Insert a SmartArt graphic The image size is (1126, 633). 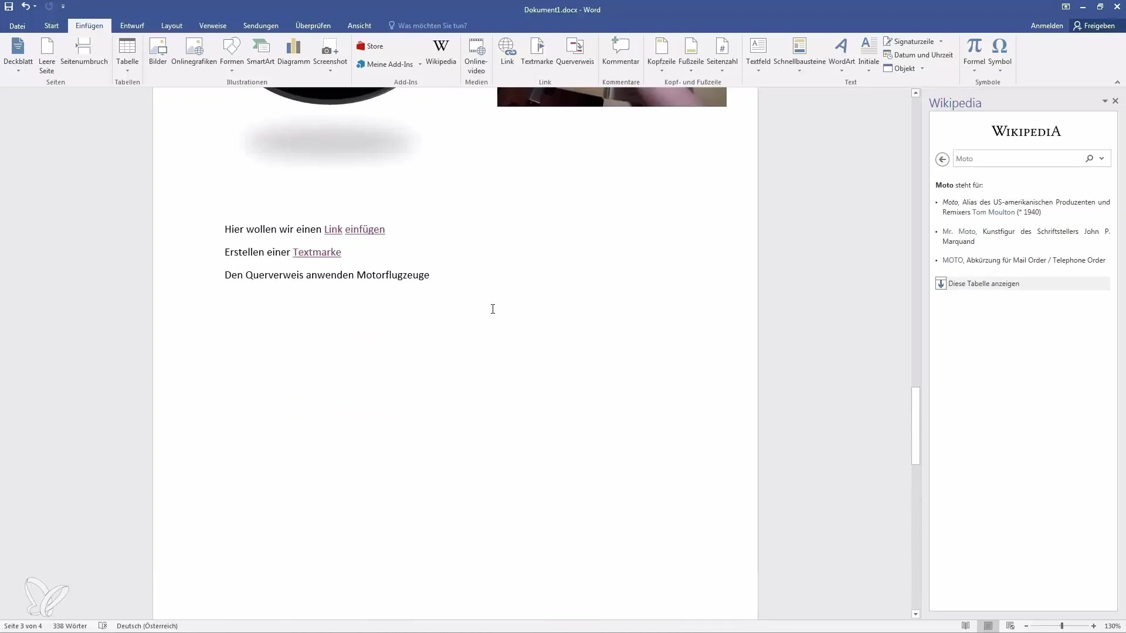(260, 52)
